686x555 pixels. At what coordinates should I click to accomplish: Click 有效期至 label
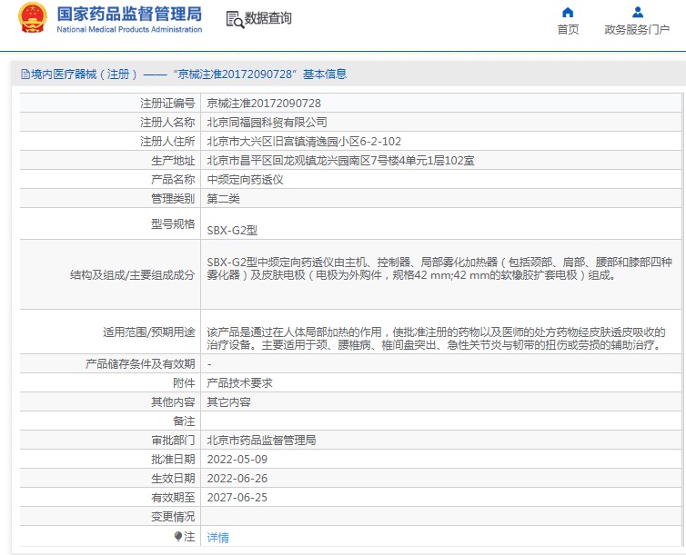pyautogui.click(x=173, y=498)
